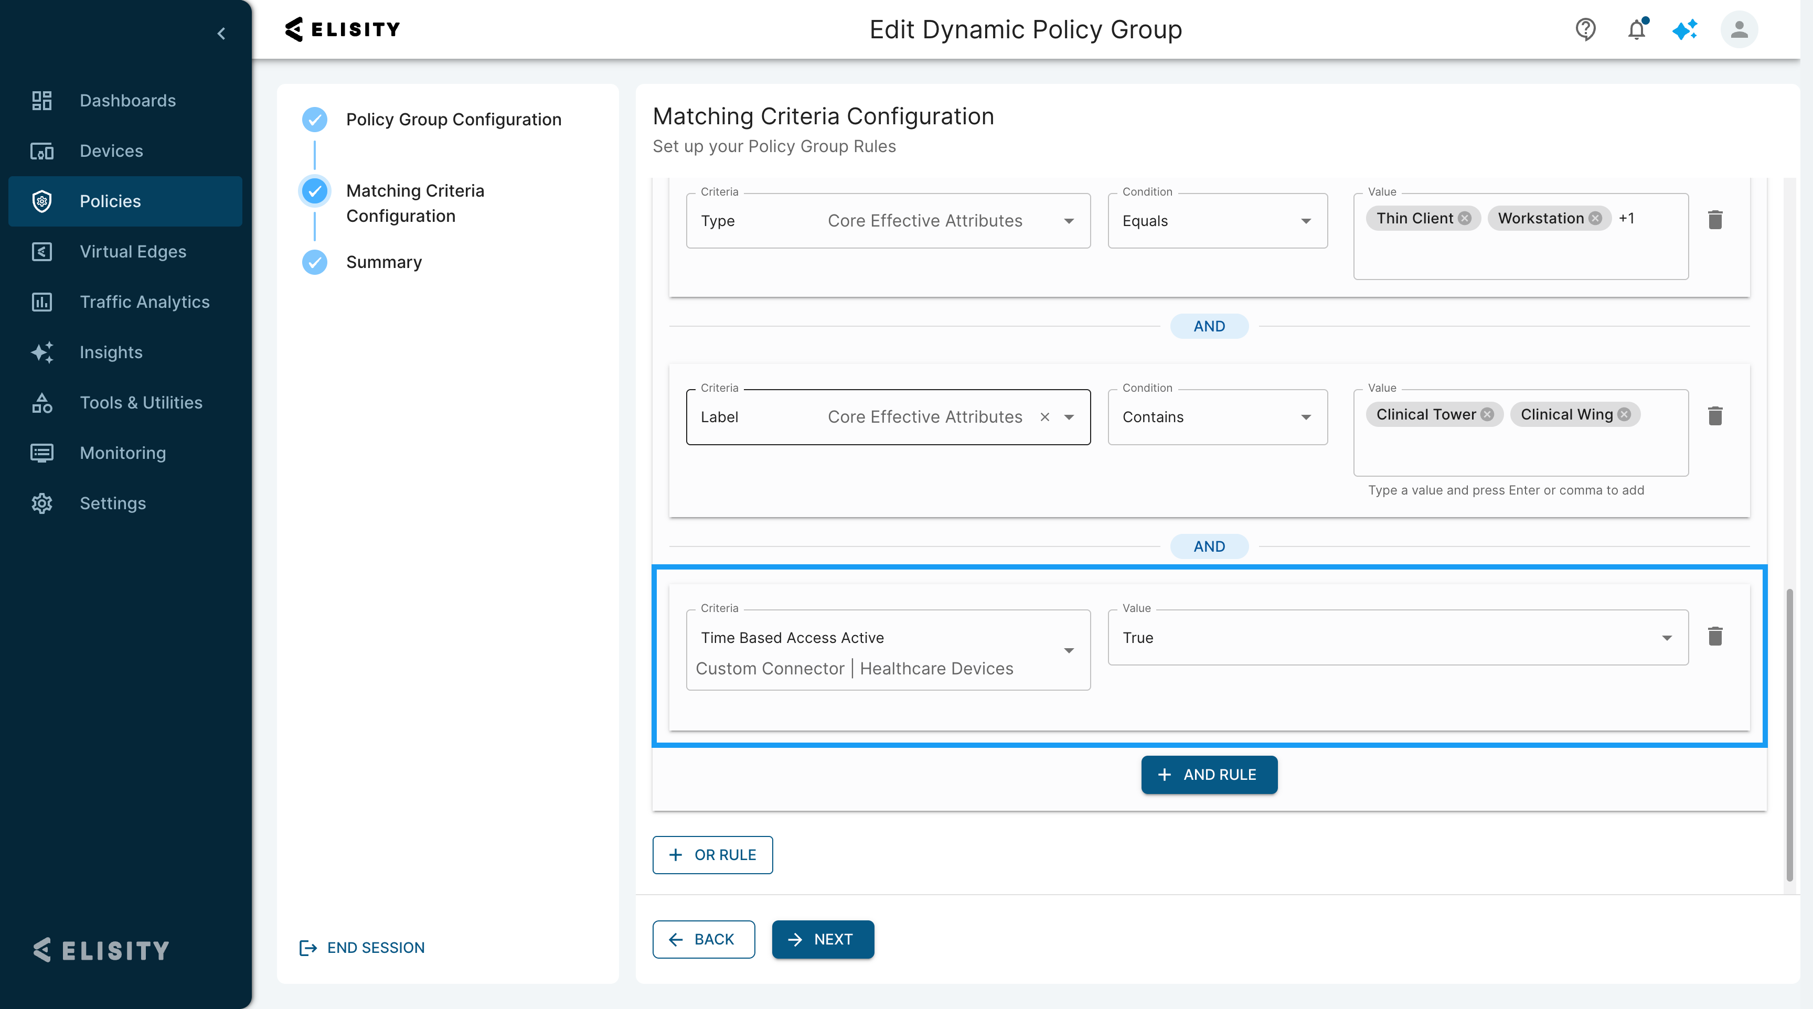
Task: Go to the Summary step
Action: tap(383, 262)
